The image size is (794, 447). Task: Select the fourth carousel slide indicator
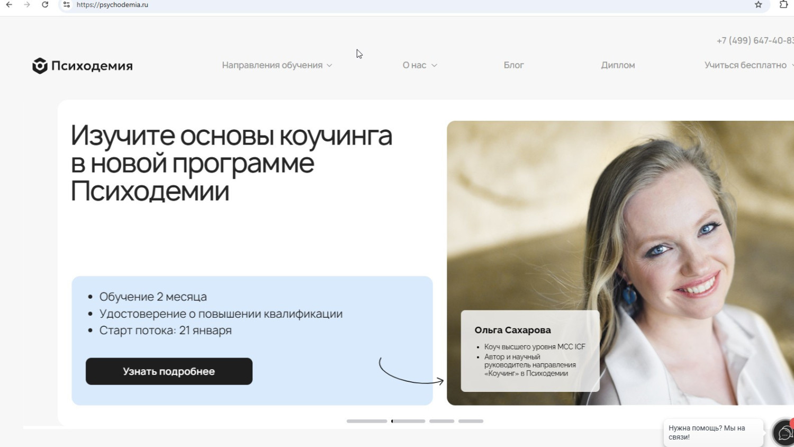point(471,421)
